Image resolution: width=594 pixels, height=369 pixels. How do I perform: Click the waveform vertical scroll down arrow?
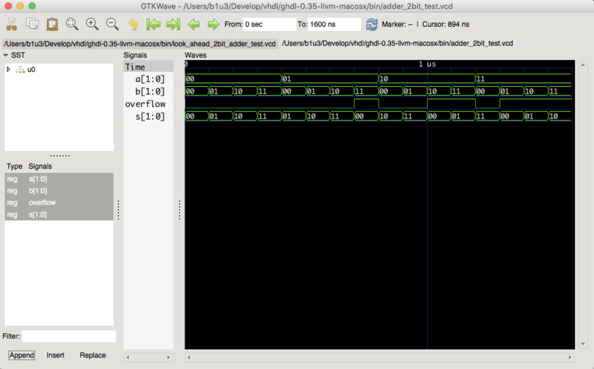click(x=583, y=344)
